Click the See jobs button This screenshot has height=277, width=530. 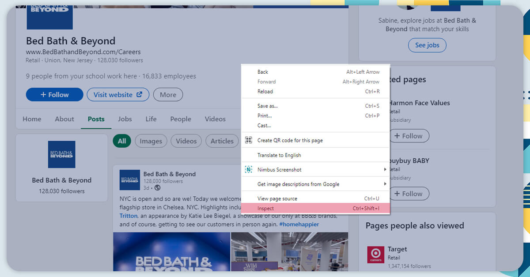427,45
